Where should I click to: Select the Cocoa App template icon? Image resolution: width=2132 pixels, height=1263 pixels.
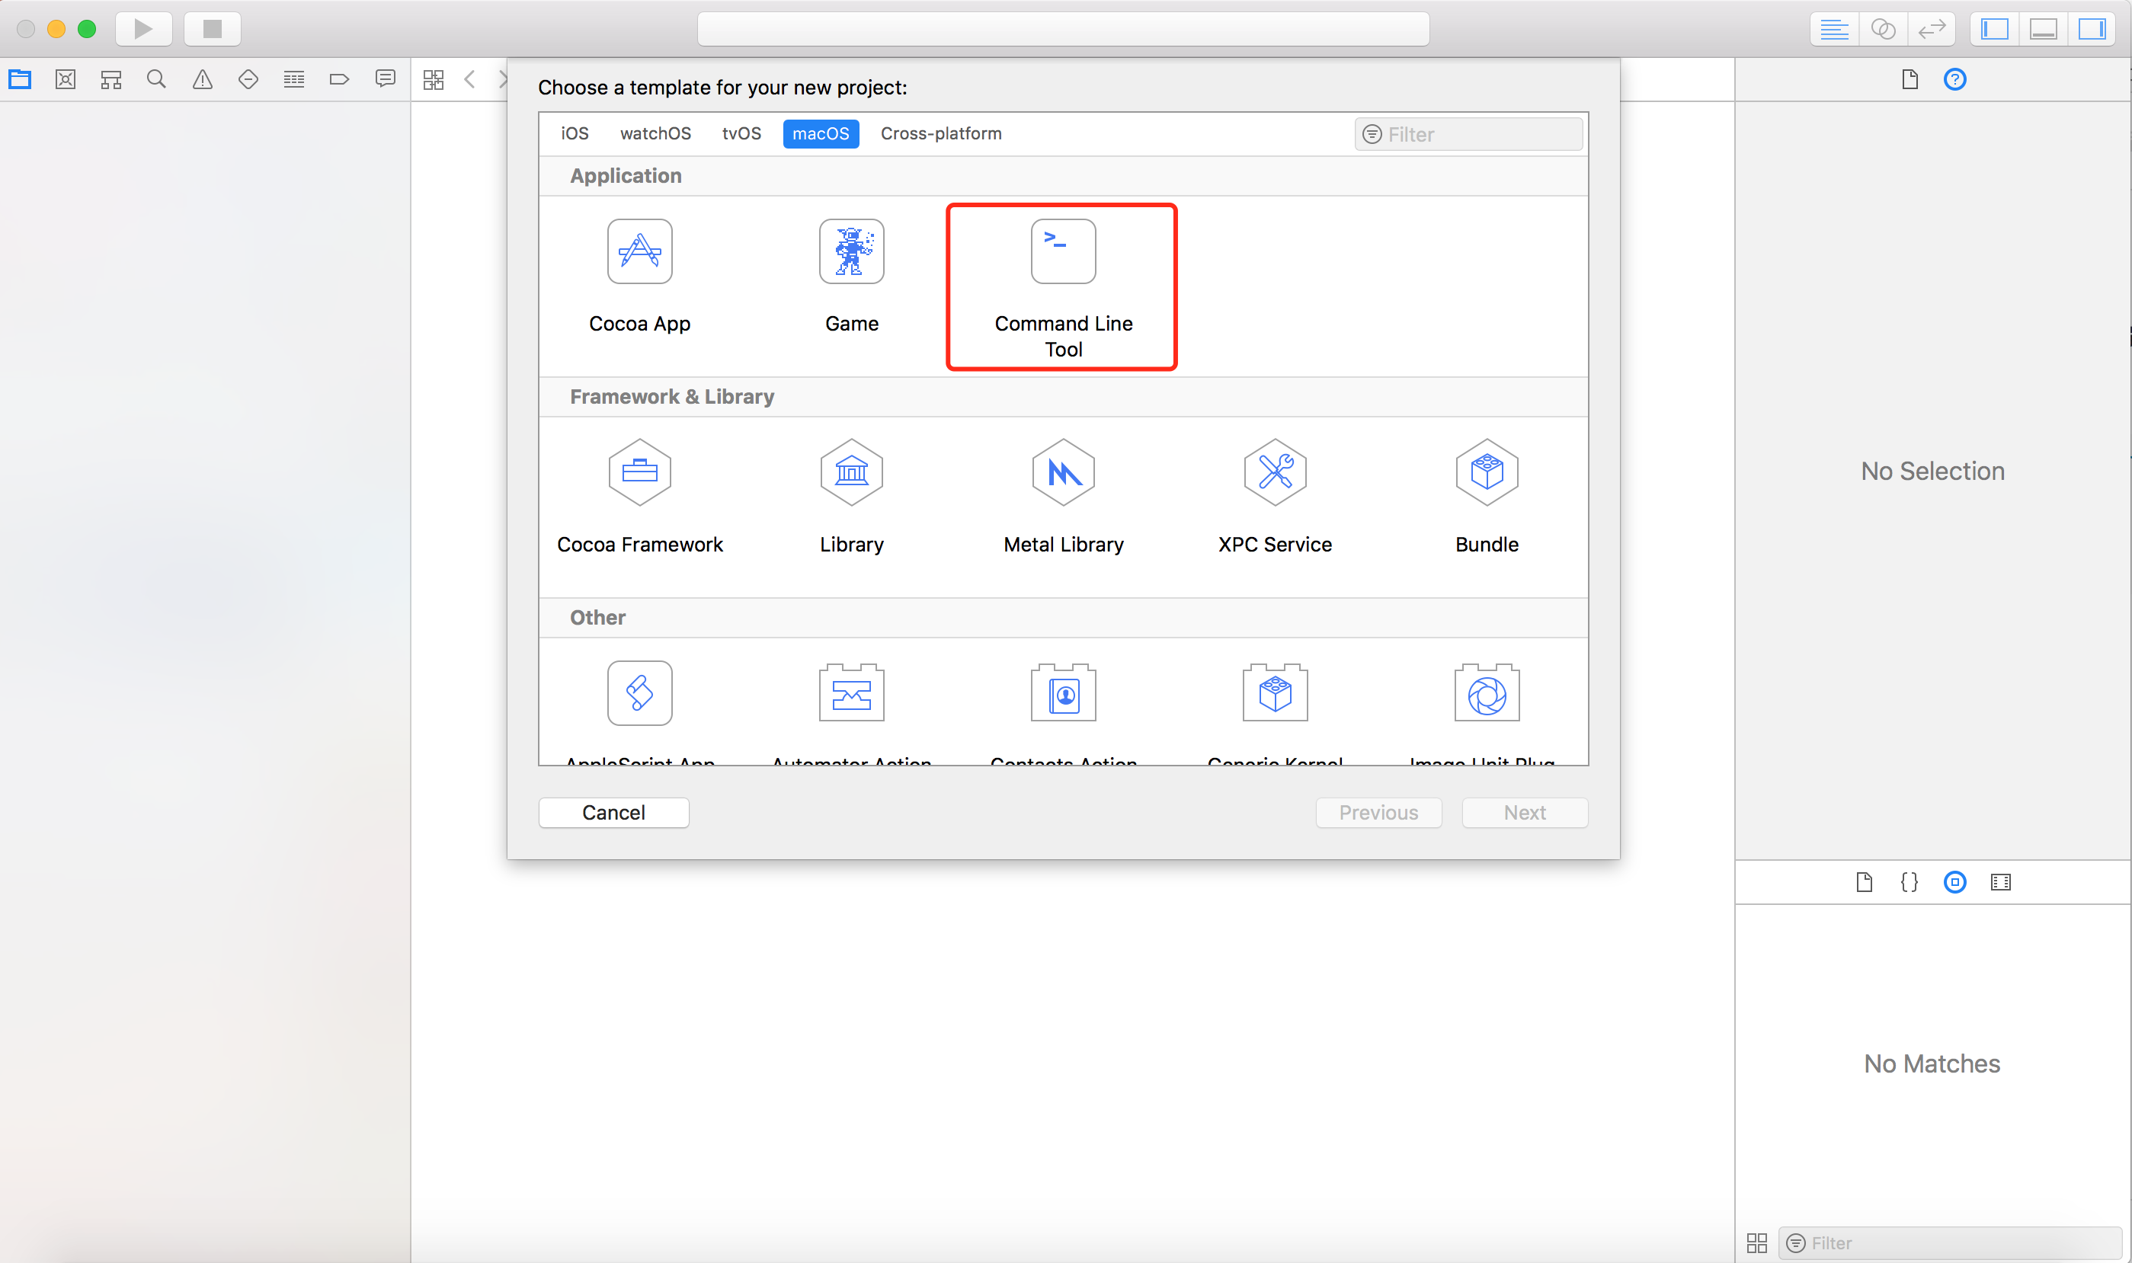pos(639,252)
